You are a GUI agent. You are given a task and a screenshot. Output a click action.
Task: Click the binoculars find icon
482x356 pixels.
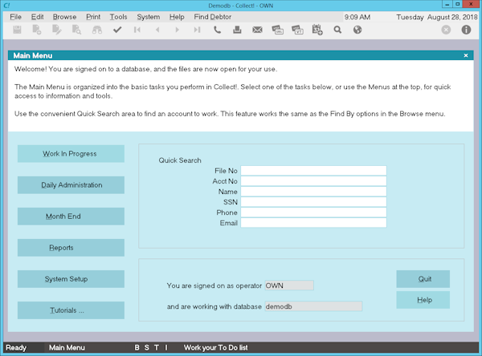(x=97, y=30)
